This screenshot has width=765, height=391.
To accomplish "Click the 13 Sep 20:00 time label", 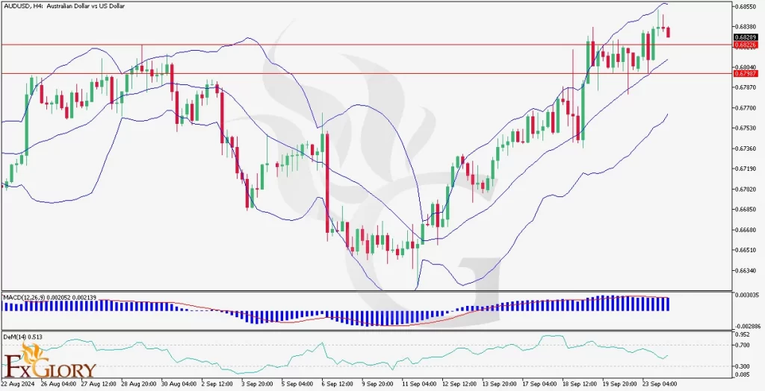I will coord(498,384).
